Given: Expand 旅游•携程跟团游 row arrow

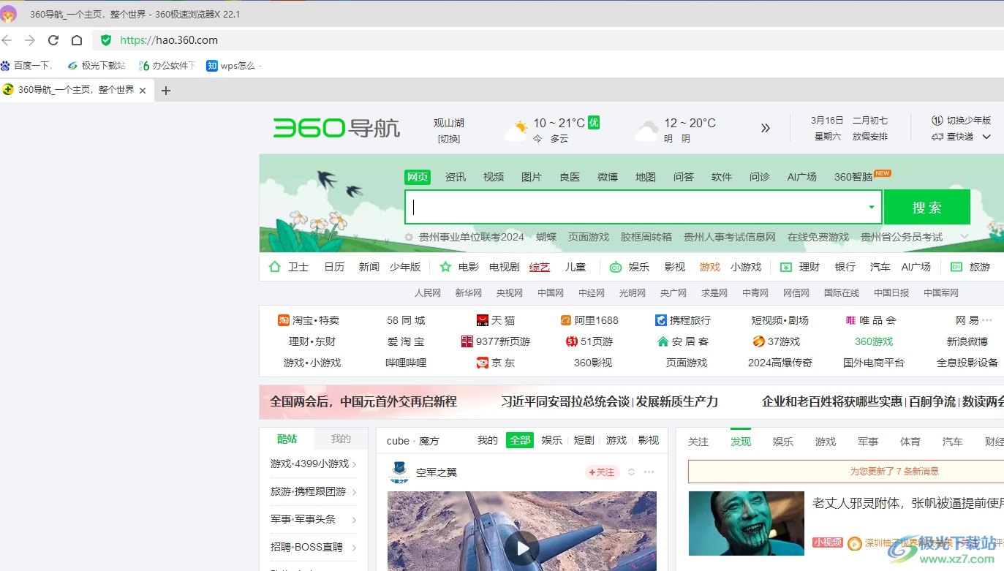Looking at the screenshot, I should pyautogui.click(x=354, y=492).
